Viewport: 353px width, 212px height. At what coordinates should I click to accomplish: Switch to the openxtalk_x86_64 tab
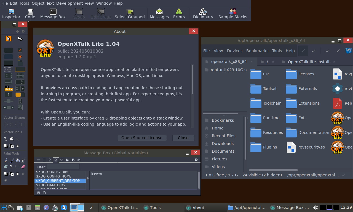point(229,62)
